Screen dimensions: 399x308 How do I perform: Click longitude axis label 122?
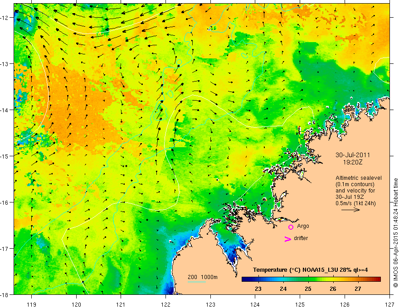coord(165,304)
